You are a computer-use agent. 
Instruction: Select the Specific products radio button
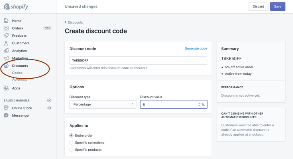71,149
